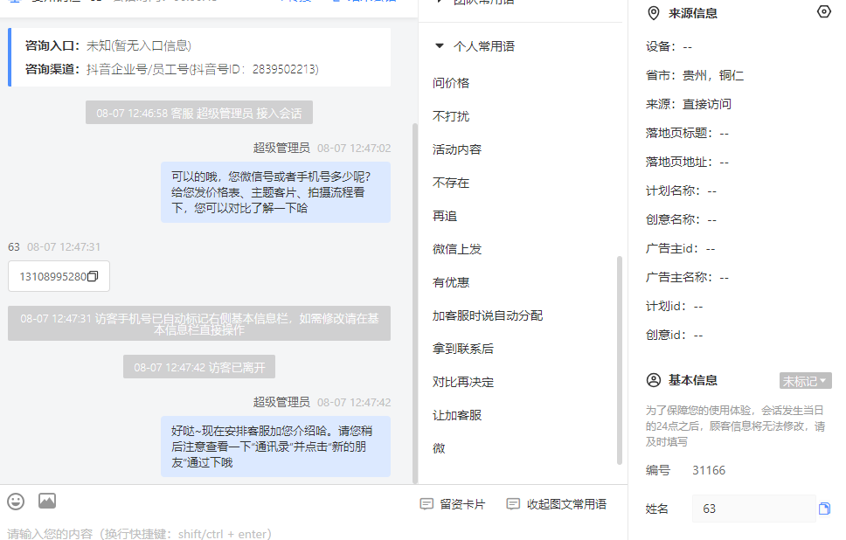
Task: Select the 再追 quick phrase
Action: [x=445, y=217]
